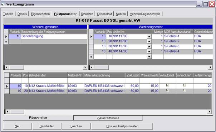Open the Artikel-Nr dropdown for 99112700
Screen dimensions: 216x132
pyautogui.click(x=149, y=41)
